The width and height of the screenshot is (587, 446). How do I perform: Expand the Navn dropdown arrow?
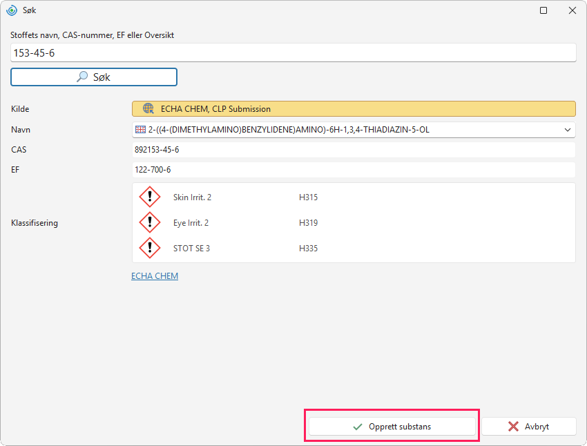(x=568, y=130)
